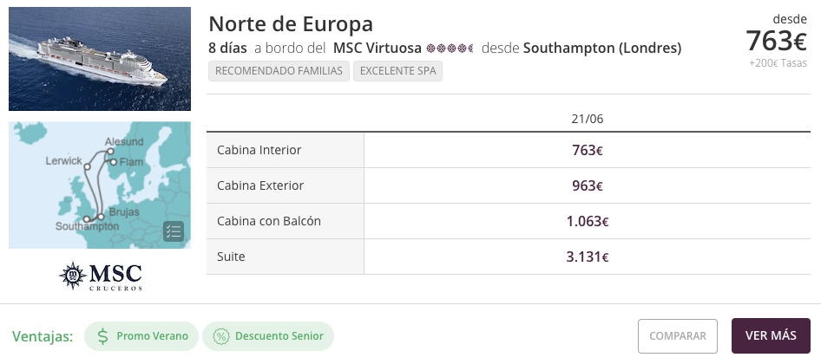Select the 1.063€ Cabina con Balcón price
Image resolution: width=821 pixels, height=364 pixels.
coord(587,222)
